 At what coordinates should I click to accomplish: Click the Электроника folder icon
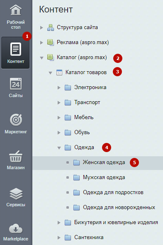(x=68, y=87)
